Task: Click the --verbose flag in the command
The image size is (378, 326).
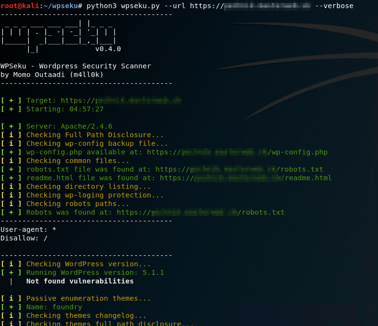Action: [x=334, y=6]
